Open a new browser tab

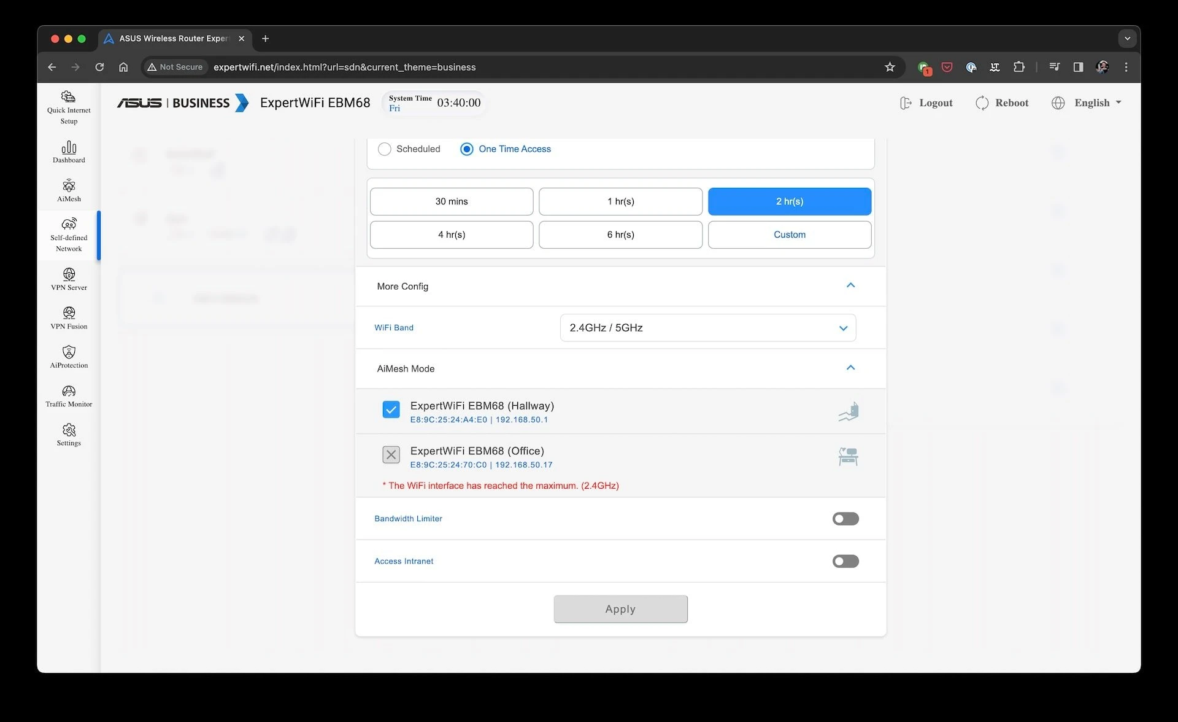pyautogui.click(x=265, y=38)
